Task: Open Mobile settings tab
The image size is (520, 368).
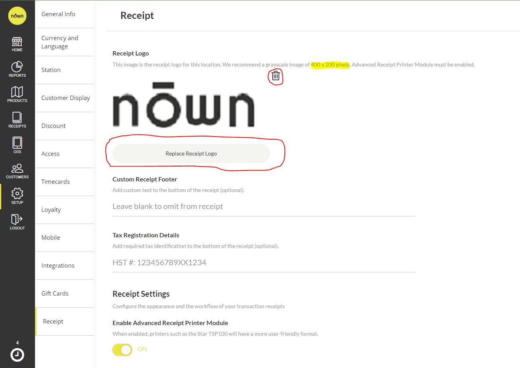Action: 65,238
